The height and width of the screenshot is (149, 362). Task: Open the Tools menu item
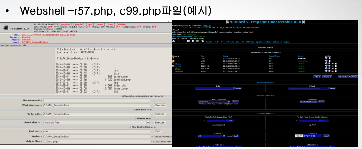click(x=216, y=42)
